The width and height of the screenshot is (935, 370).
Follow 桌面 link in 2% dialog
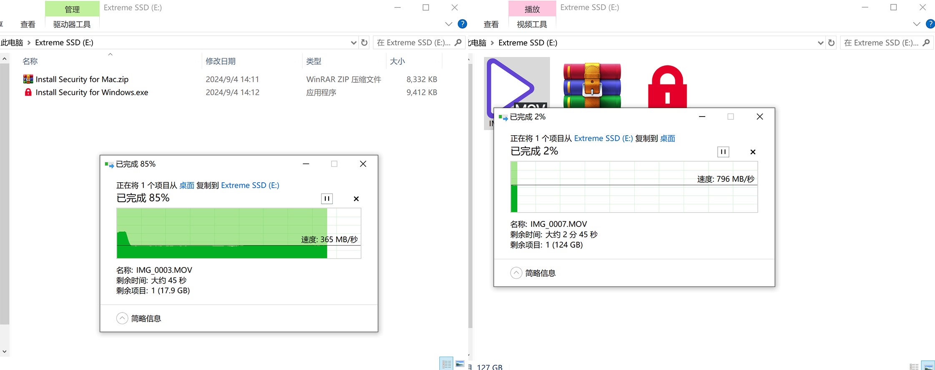tap(668, 138)
